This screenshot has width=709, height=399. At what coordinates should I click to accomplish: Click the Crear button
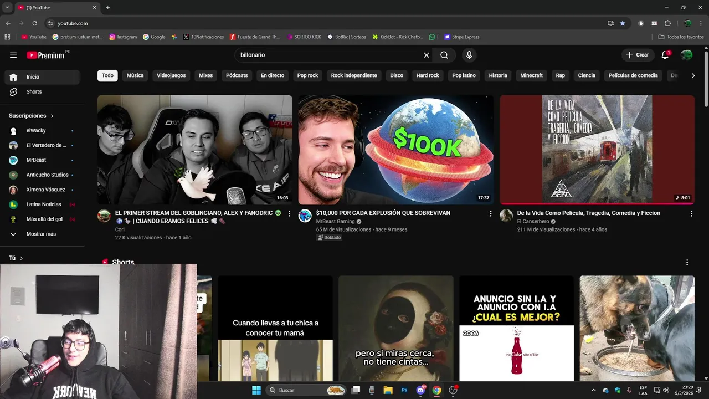coord(638,55)
